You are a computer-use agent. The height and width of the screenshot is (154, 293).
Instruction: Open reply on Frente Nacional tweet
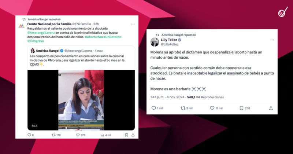tap(29, 135)
